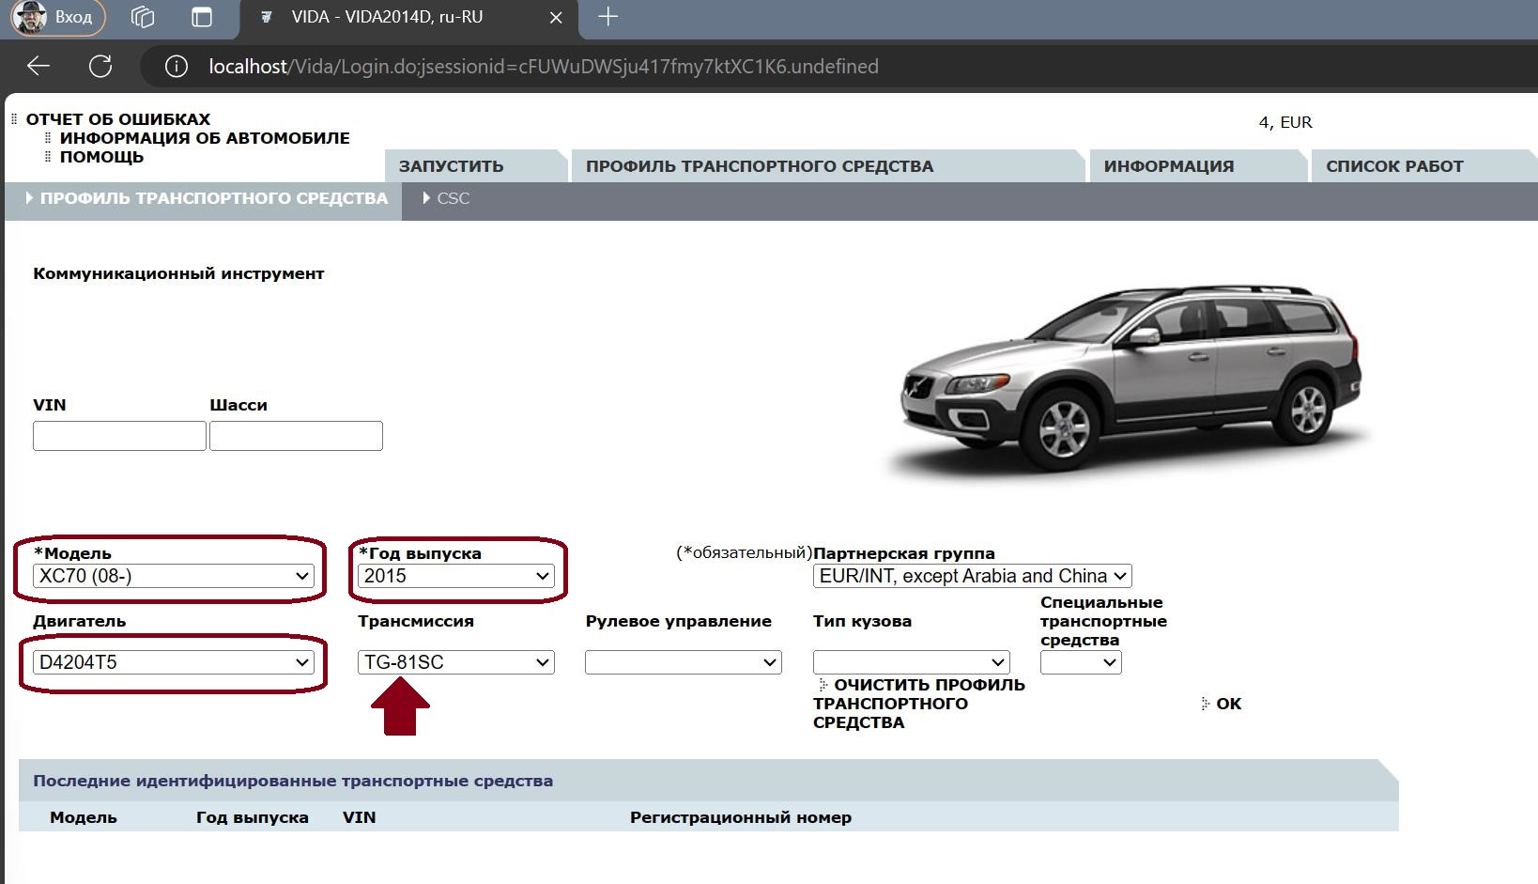Open ОТЧЕТ ОБ ОШИБКАХ link
The image size is (1538, 884).
click(118, 119)
